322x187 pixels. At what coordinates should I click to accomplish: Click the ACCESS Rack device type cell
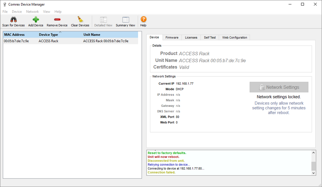(x=48, y=41)
